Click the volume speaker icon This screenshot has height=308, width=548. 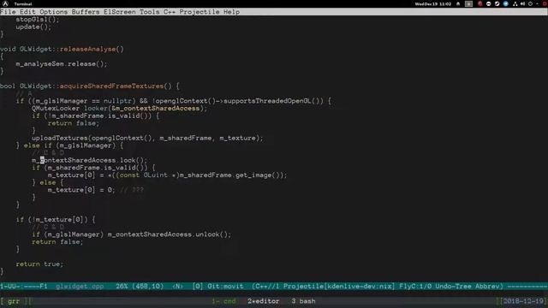[x=523, y=3]
